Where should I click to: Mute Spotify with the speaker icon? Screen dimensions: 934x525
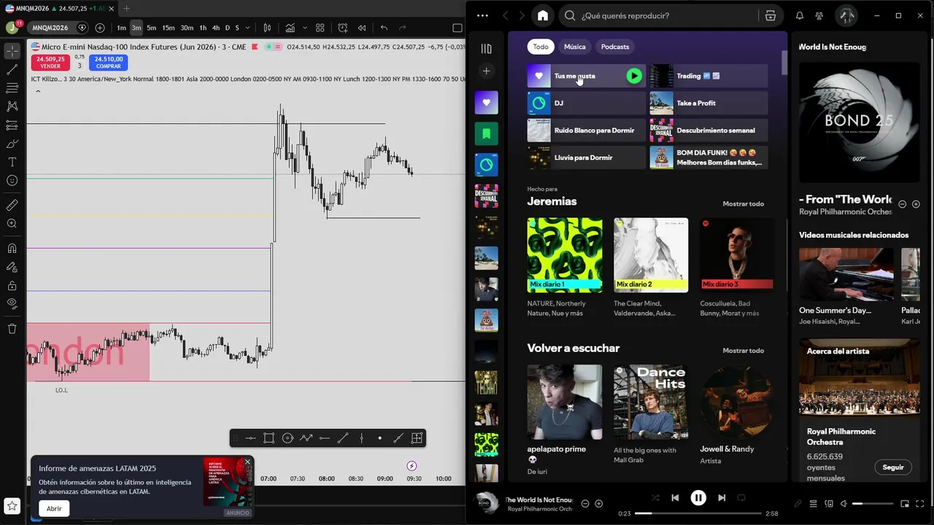(x=844, y=504)
